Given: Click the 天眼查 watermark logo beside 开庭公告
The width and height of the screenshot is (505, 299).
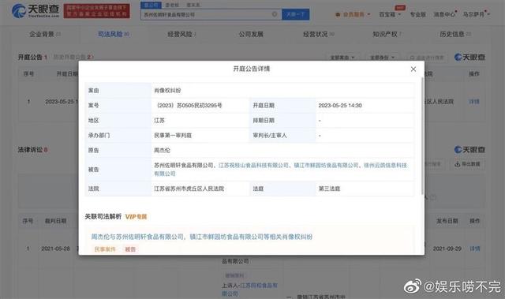Looking at the screenshot, I should (469, 58).
